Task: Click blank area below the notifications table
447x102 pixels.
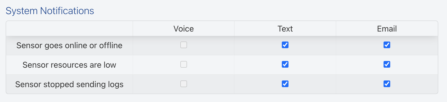Action: click(x=223, y=98)
